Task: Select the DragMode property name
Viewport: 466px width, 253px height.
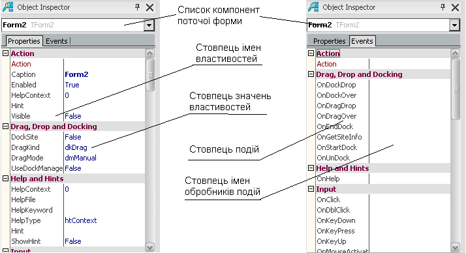Action: pos(27,158)
